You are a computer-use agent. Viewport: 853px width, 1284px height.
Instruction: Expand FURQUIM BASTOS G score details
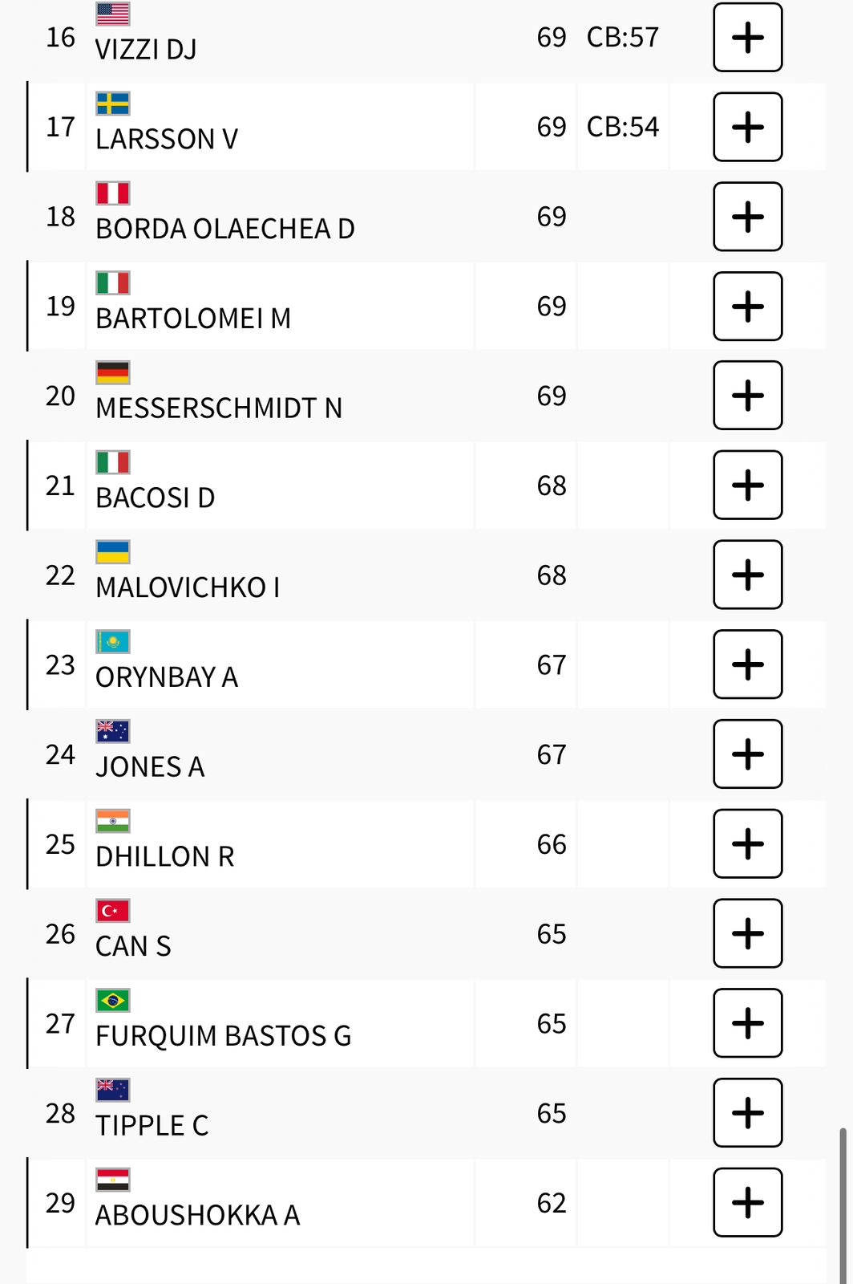[747, 1023]
